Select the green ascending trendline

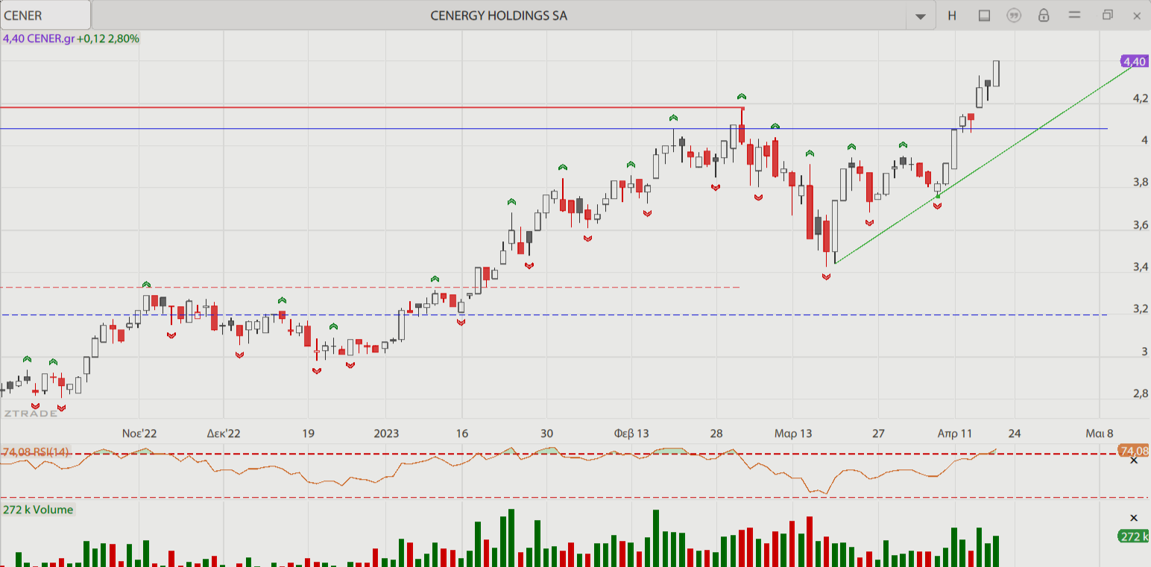[x=984, y=165]
